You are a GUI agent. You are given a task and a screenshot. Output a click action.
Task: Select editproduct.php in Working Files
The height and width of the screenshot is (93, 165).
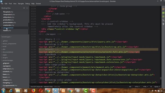pos(9,17)
